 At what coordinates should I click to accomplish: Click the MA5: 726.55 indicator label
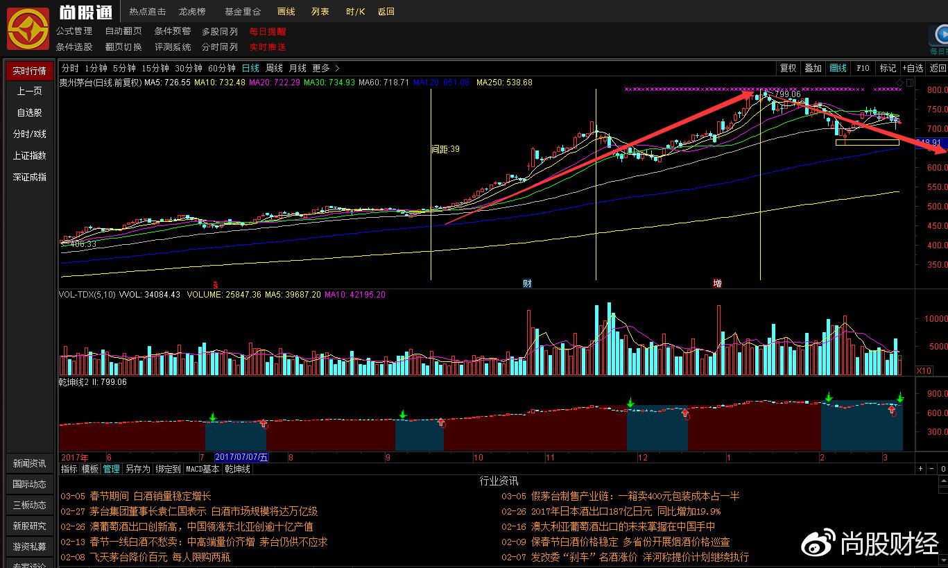[167, 82]
